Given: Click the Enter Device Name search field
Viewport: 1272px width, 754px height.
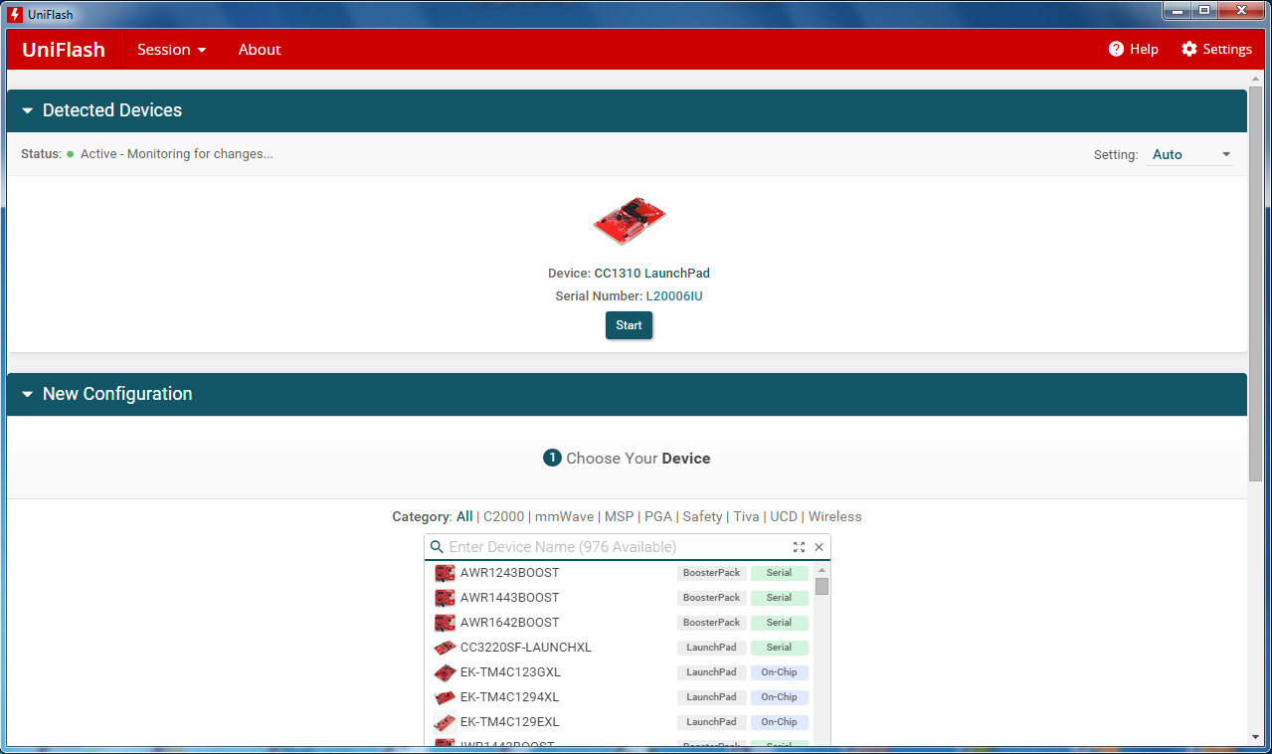Looking at the screenshot, I should point(617,547).
